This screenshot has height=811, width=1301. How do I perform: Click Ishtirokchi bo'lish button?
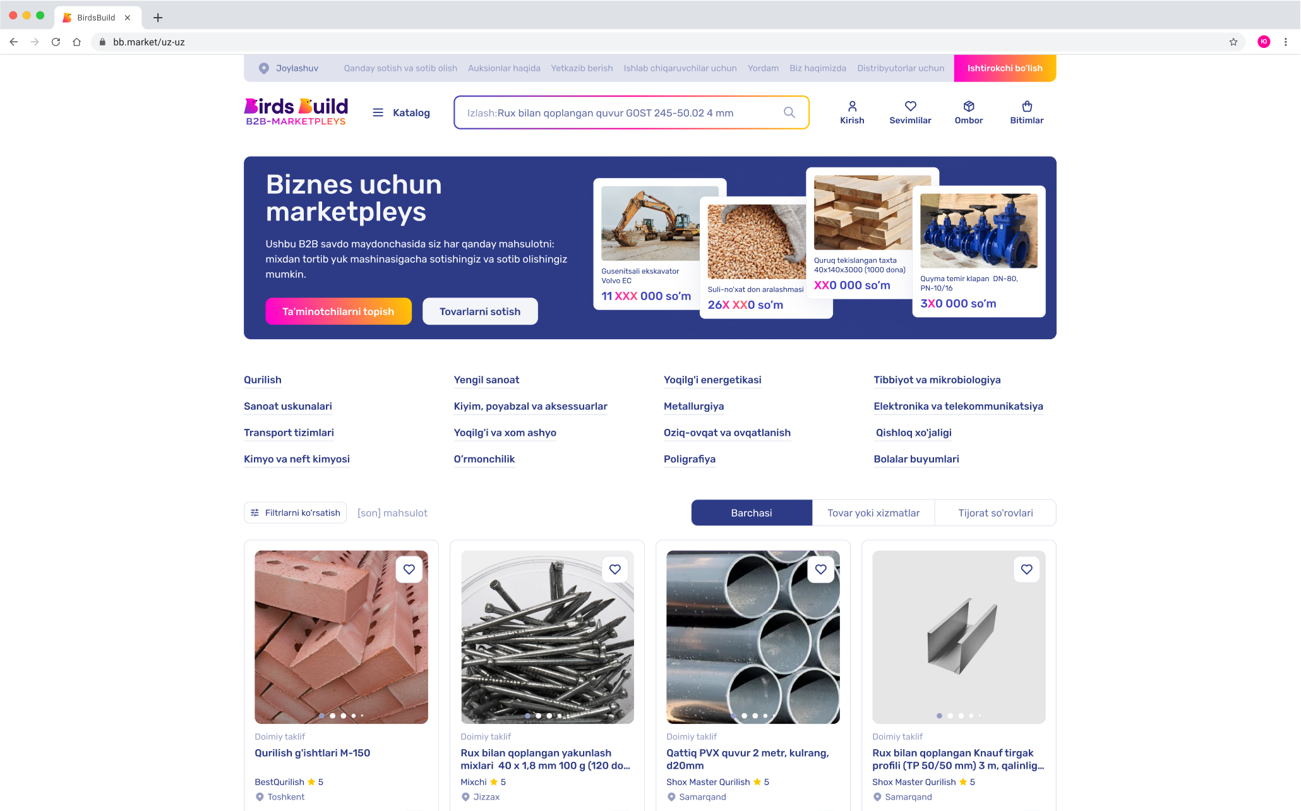1005,68
